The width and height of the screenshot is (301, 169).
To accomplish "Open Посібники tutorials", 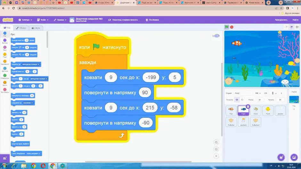I will (152, 20).
